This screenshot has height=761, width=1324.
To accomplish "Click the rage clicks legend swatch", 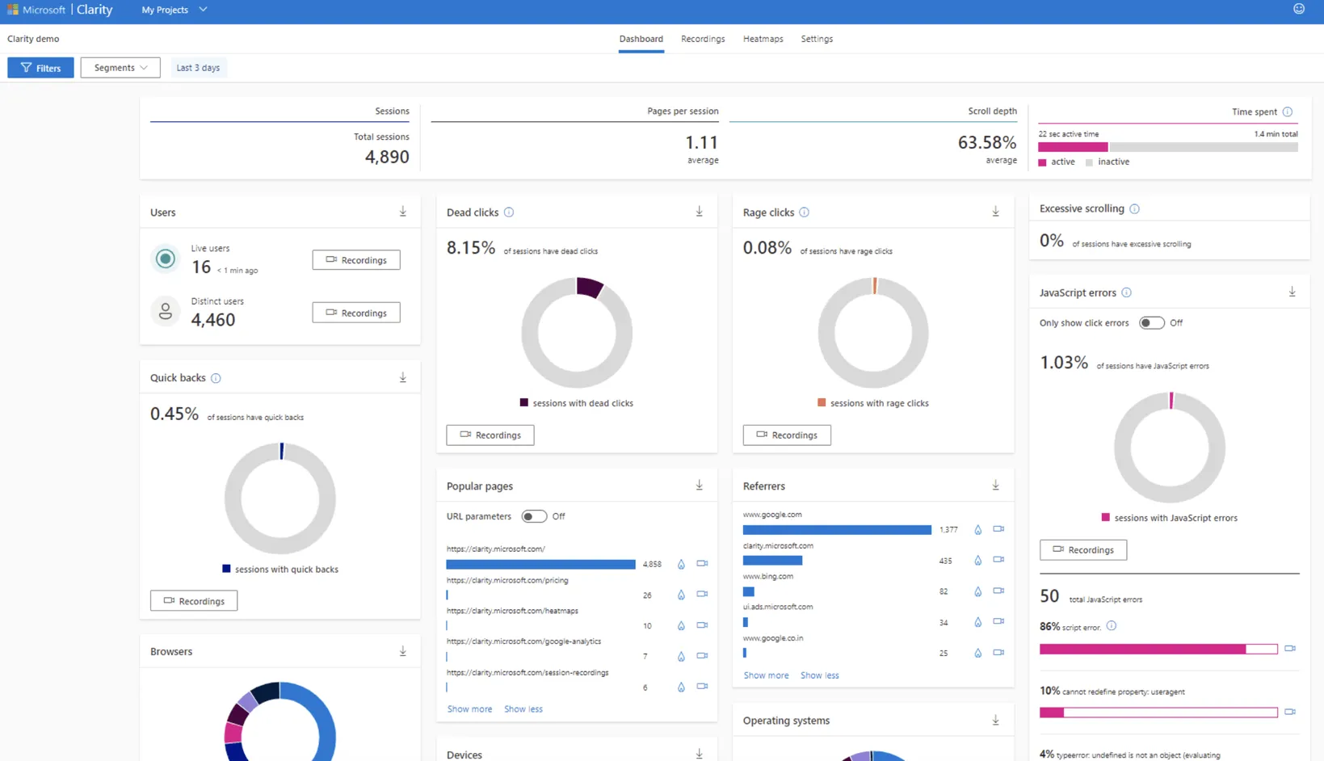I will [x=822, y=402].
